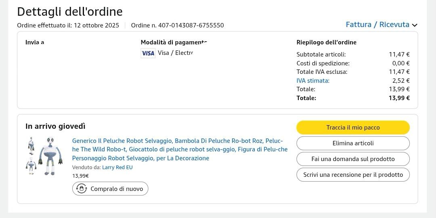Open the Fattura / Ricevuta dropdown text

click(377, 25)
